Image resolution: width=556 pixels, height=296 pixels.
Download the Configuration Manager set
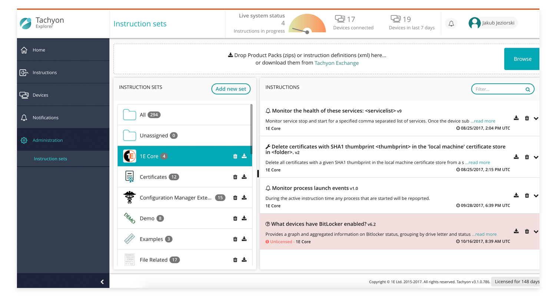pos(244,198)
